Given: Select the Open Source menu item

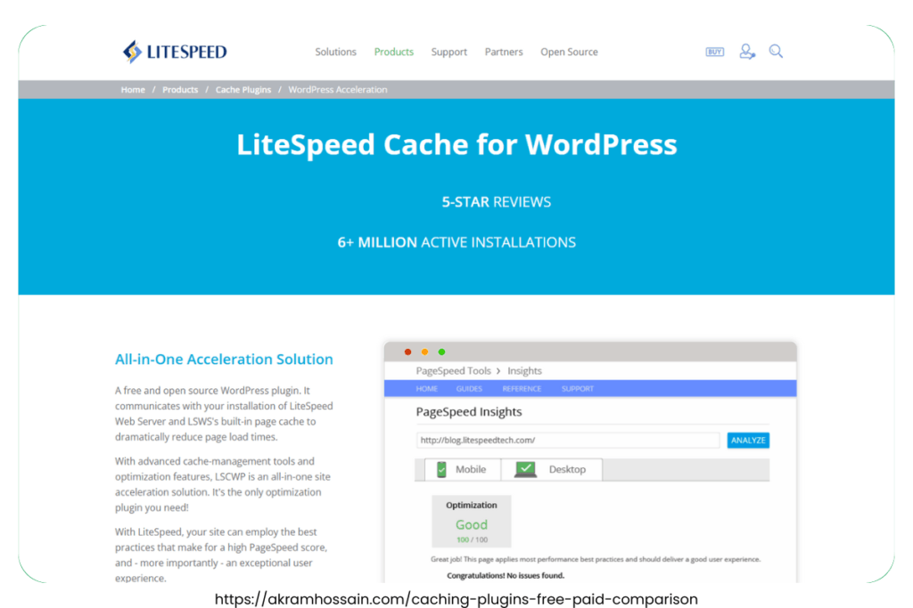Looking at the screenshot, I should (x=569, y=52).
